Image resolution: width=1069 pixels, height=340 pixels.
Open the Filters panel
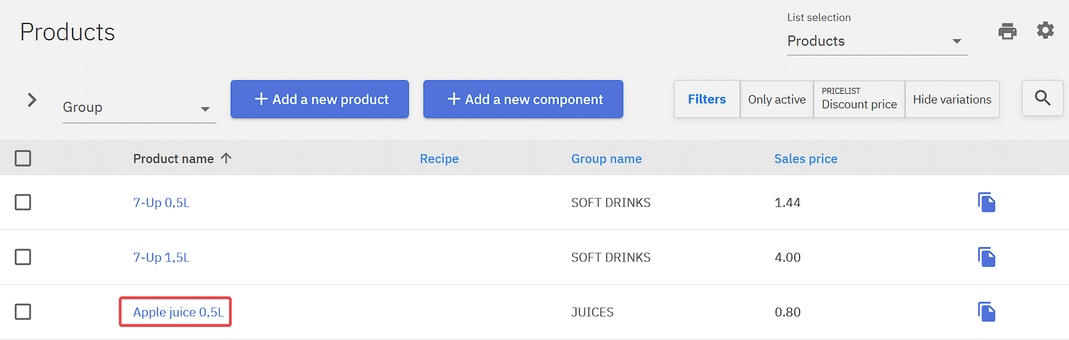(706, 99)
